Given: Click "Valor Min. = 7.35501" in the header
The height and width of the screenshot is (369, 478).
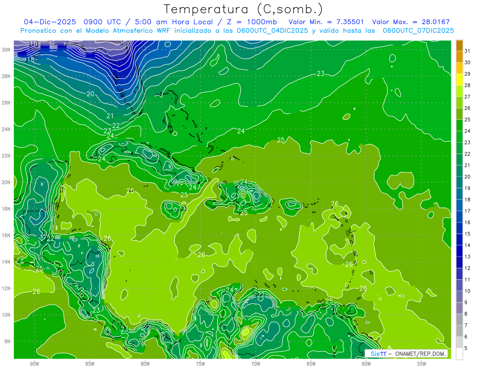Looking at the screenshot, I should [327, 22].
